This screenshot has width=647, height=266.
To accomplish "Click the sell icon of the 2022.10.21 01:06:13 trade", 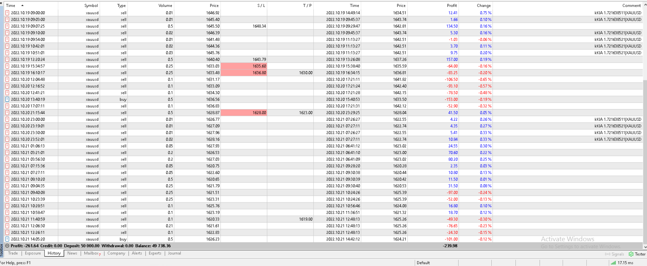I will pos(7,146).
